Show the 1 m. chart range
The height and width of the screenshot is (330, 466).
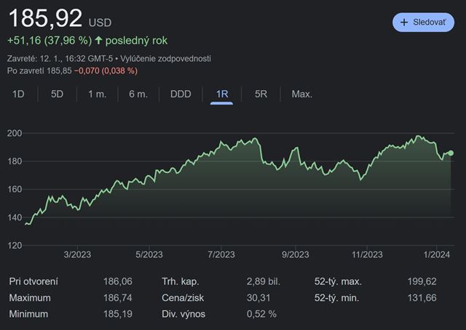97,94
